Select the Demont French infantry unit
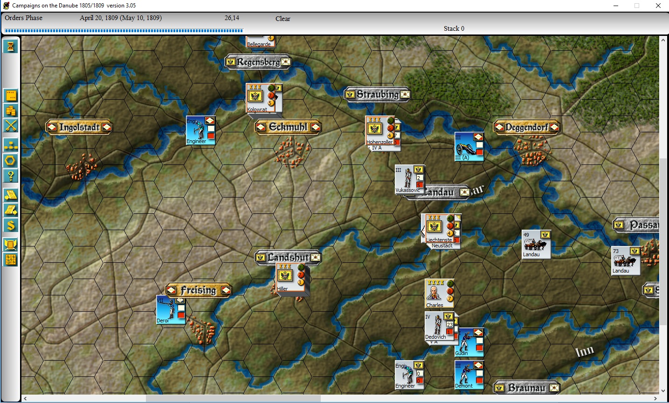669x403 pixels. 469,375
